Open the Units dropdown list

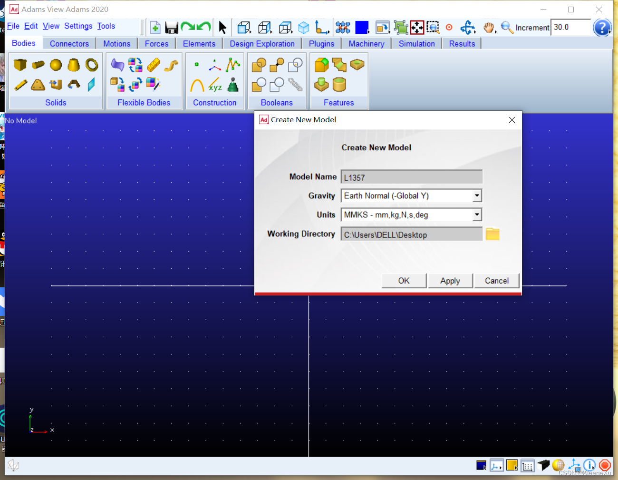pyautogui.click(x=477, y=215)
